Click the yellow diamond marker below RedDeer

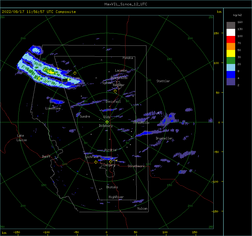[115, 91]
